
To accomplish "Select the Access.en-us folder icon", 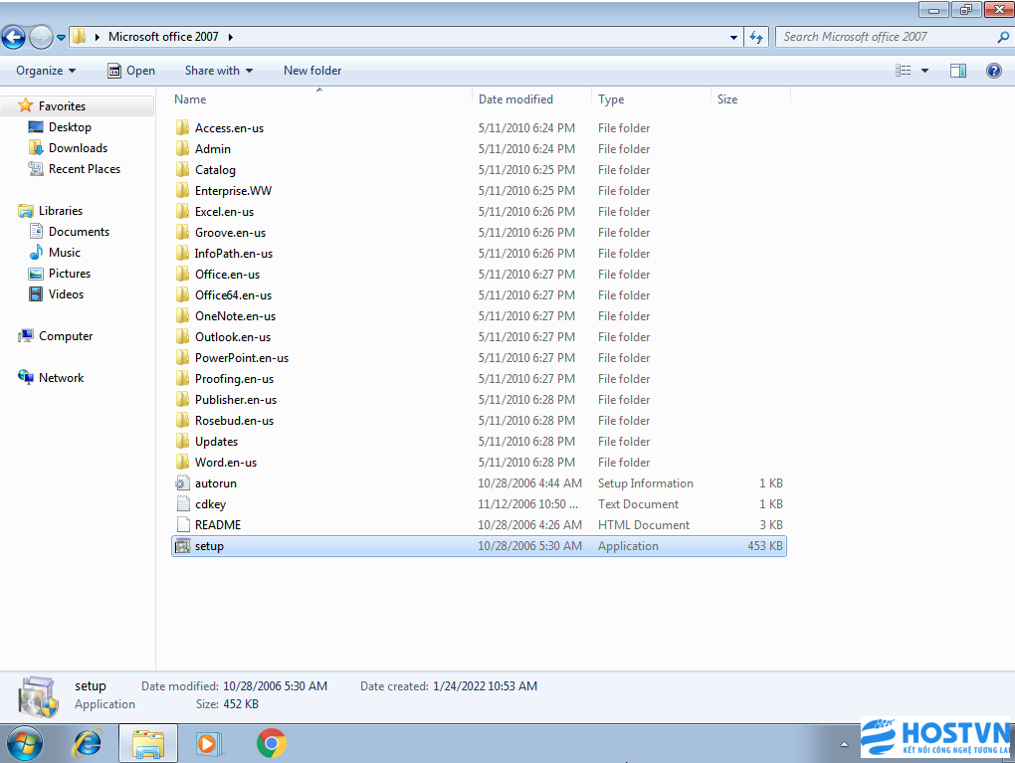I will tap(182, 128).
